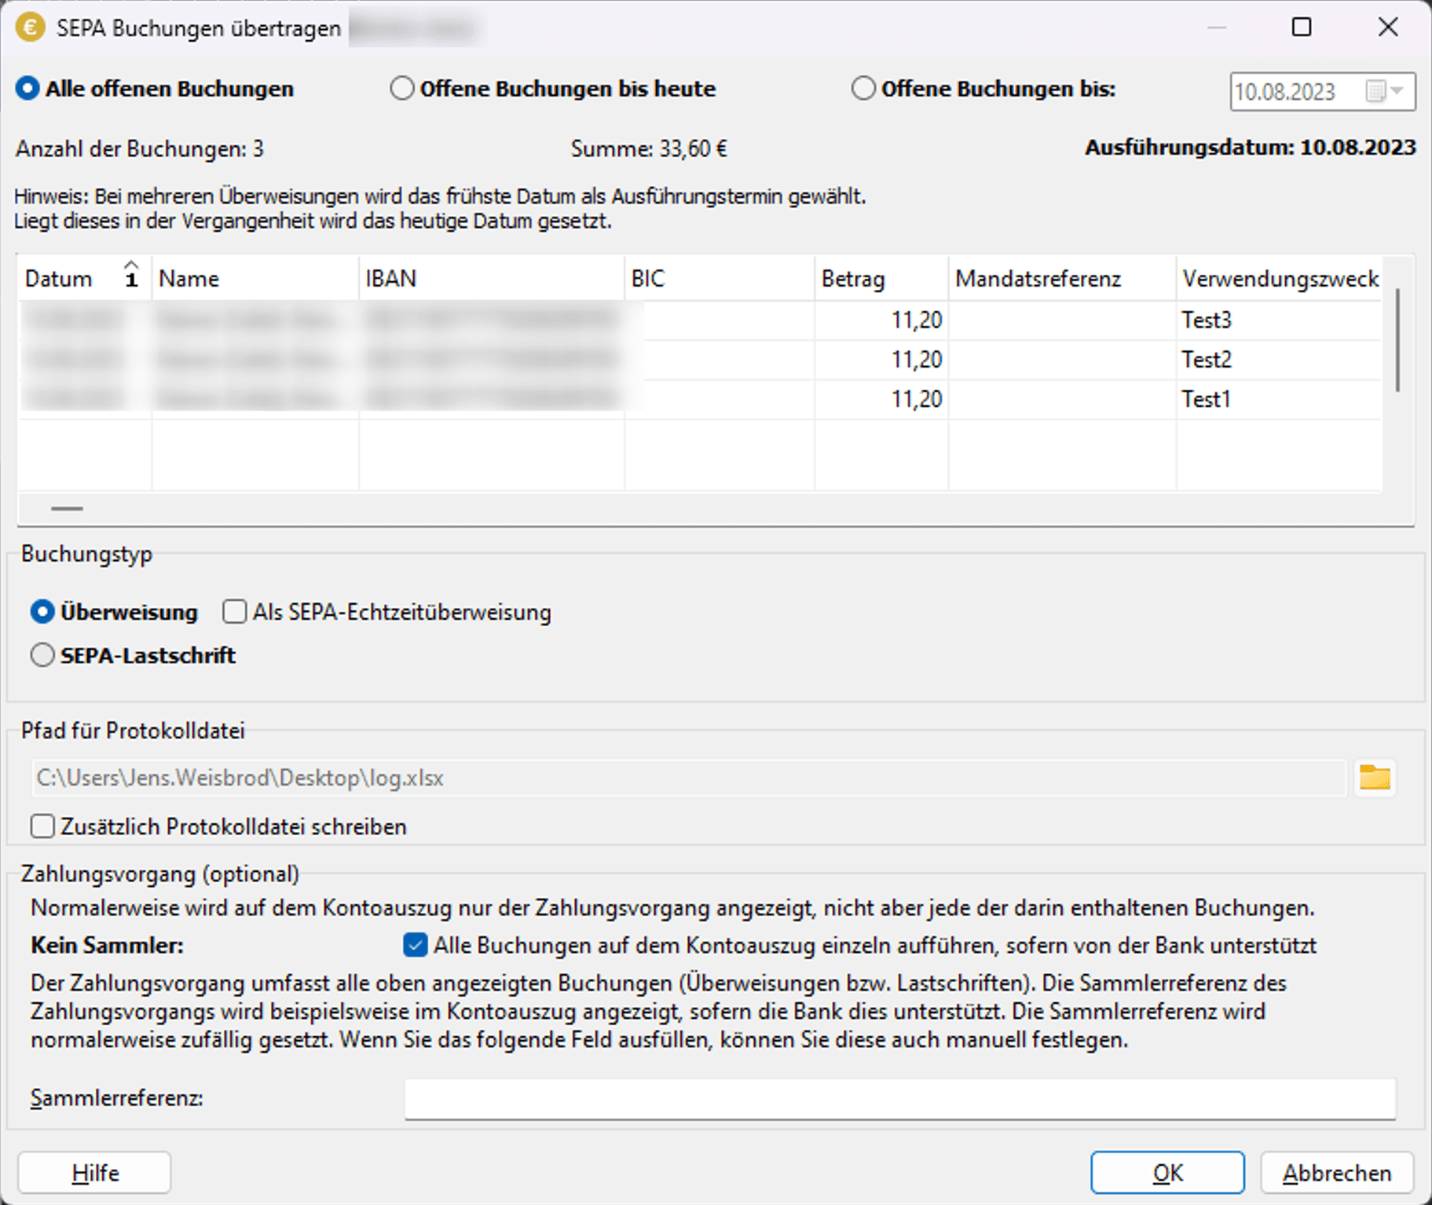This screenshot has height=1205, width=1432.
Task: Open folder browser for log file path
Action: click(1375, 778)
